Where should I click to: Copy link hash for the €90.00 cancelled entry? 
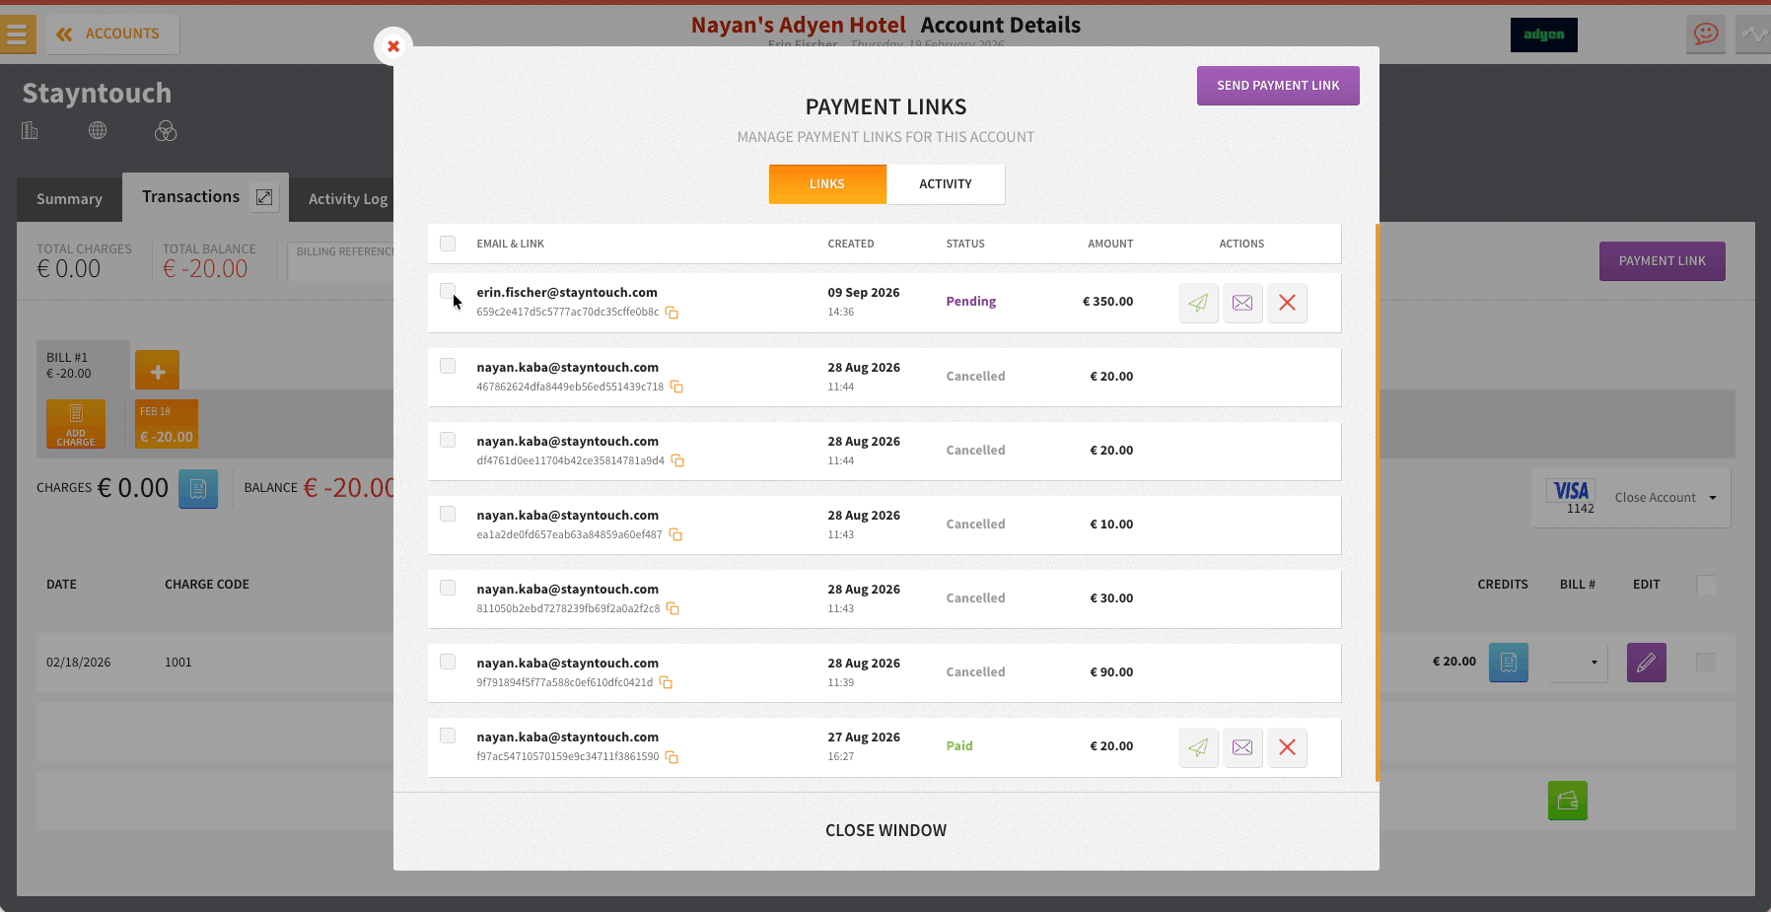tap(666, 682)
